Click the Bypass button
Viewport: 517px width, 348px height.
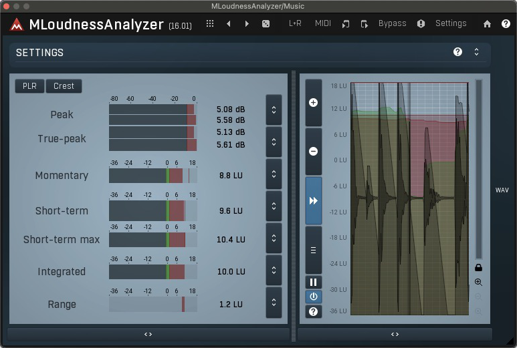[392, 23]
